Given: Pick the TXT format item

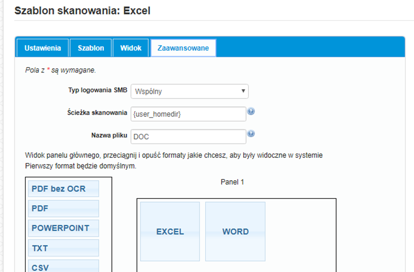Looking at the screenshot, I should [64, 248].
